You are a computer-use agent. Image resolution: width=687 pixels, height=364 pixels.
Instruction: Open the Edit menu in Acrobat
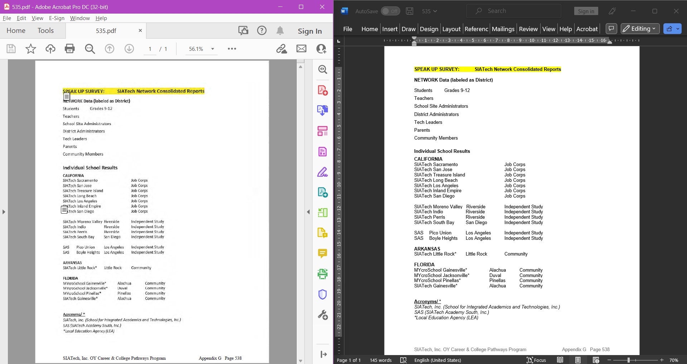point(21,18)
